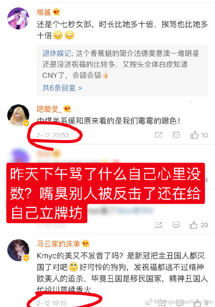Open reply box on the 29-likes comment
Viewport: 215px width, 307px height.
tap(176, 225)
